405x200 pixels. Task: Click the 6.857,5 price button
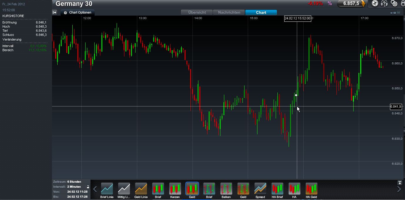click(351, 4)
